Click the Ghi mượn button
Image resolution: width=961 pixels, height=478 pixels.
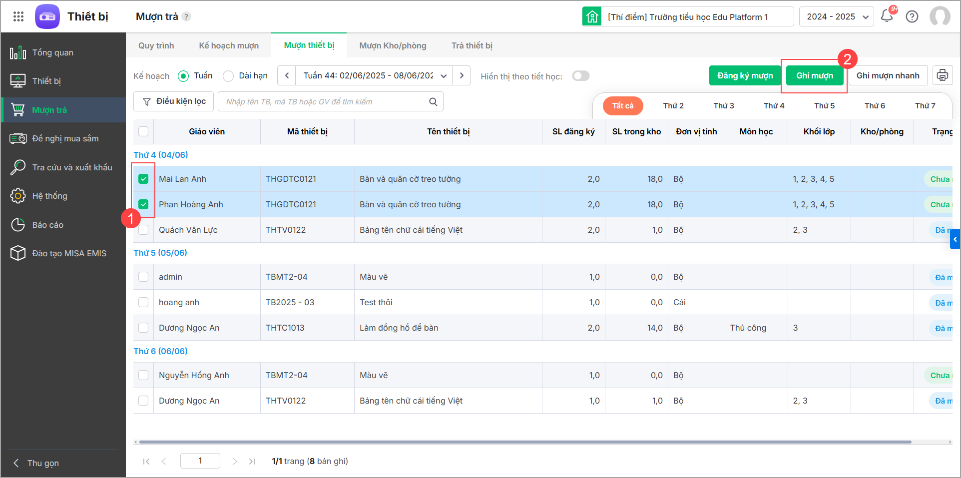point(814,75)
